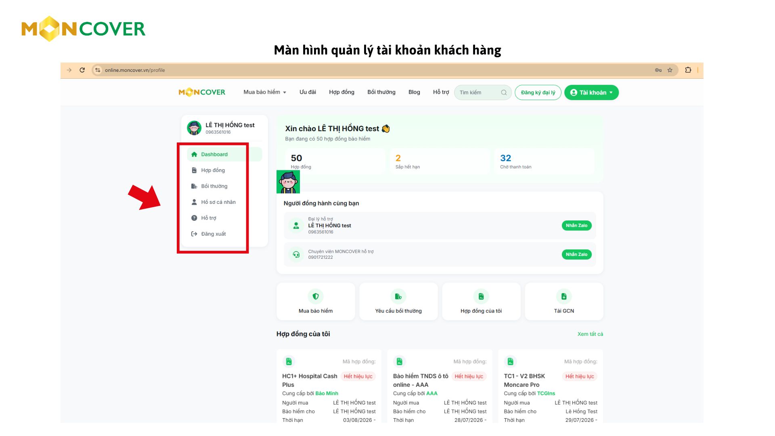Open the AAA provider link
The image size is (775, 436).
click(x=431, y=393)
